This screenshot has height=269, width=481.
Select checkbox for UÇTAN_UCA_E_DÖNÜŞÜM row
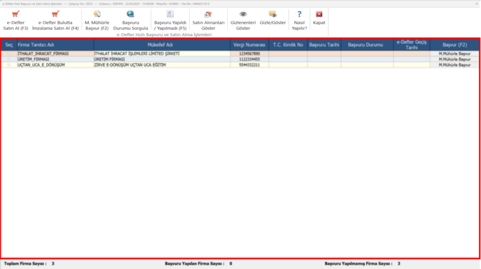[x=9, y=65]
